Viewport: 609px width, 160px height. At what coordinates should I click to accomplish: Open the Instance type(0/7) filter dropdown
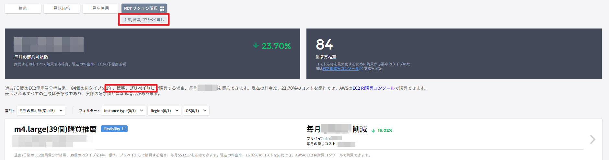click(123, 111)
